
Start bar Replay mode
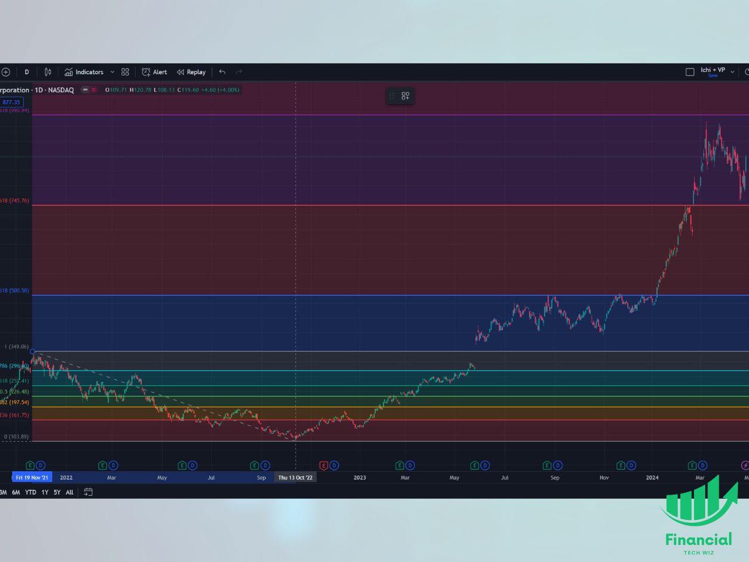click(x=191, y=72)
